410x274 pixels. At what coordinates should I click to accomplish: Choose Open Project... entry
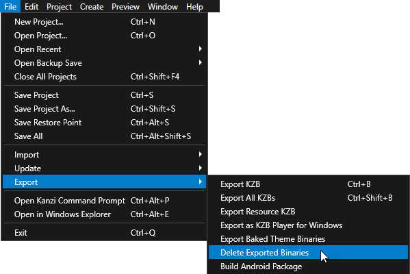coord(104,36)
